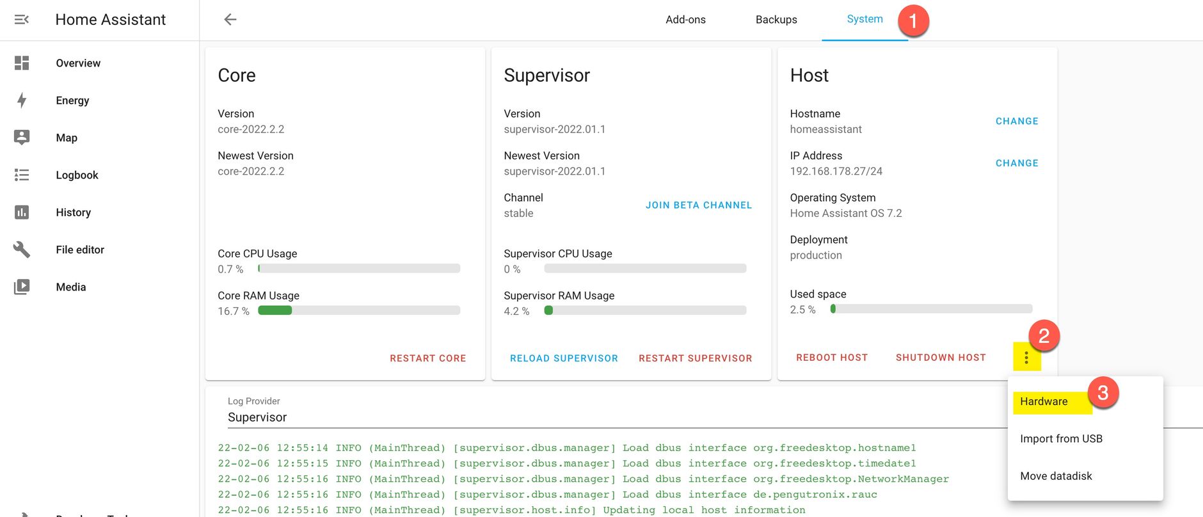Click the Overview dashboard icon
Screen dimensions: 1203x517
tap(22, 63)
